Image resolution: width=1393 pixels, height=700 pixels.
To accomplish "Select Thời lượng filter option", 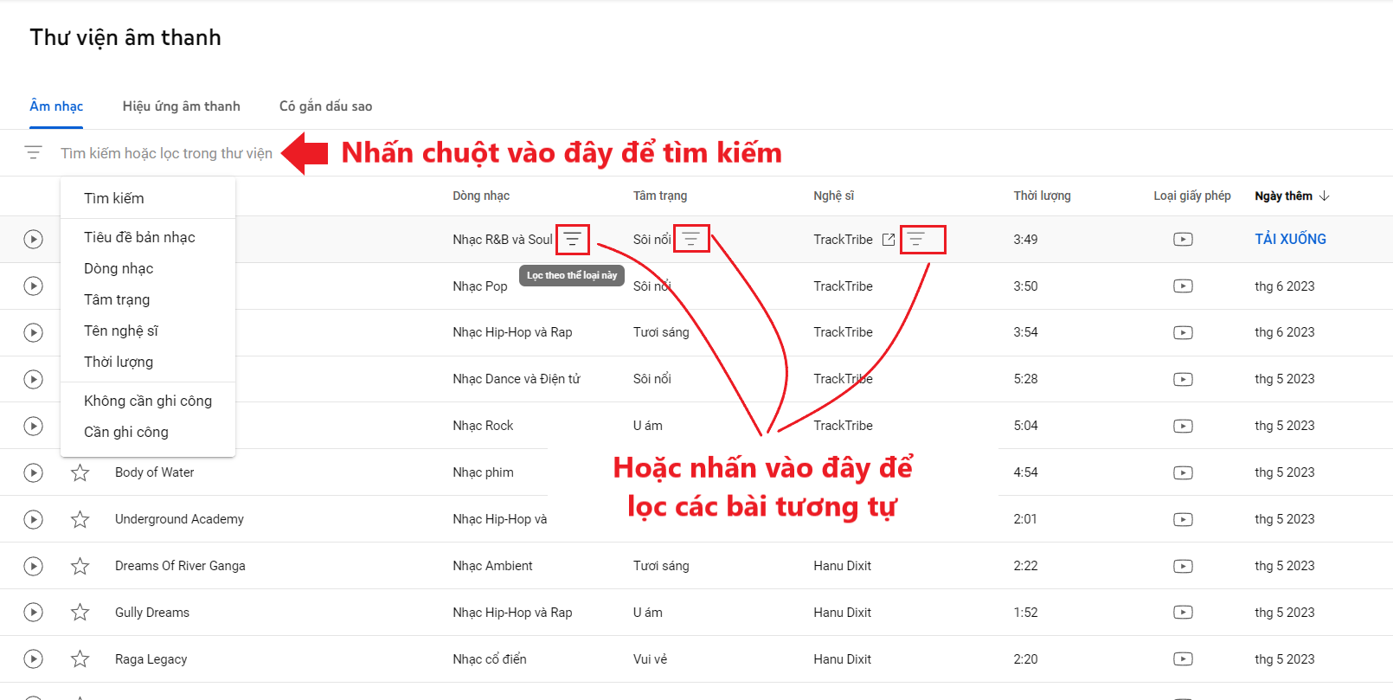I will tap(119, 362).
